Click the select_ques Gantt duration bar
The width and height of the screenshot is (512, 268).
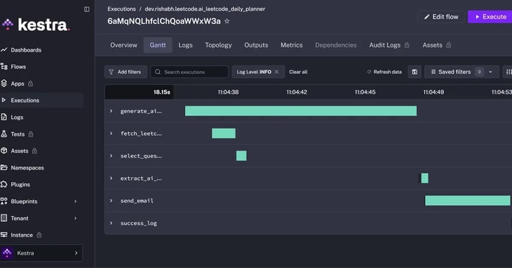[241, 156]
